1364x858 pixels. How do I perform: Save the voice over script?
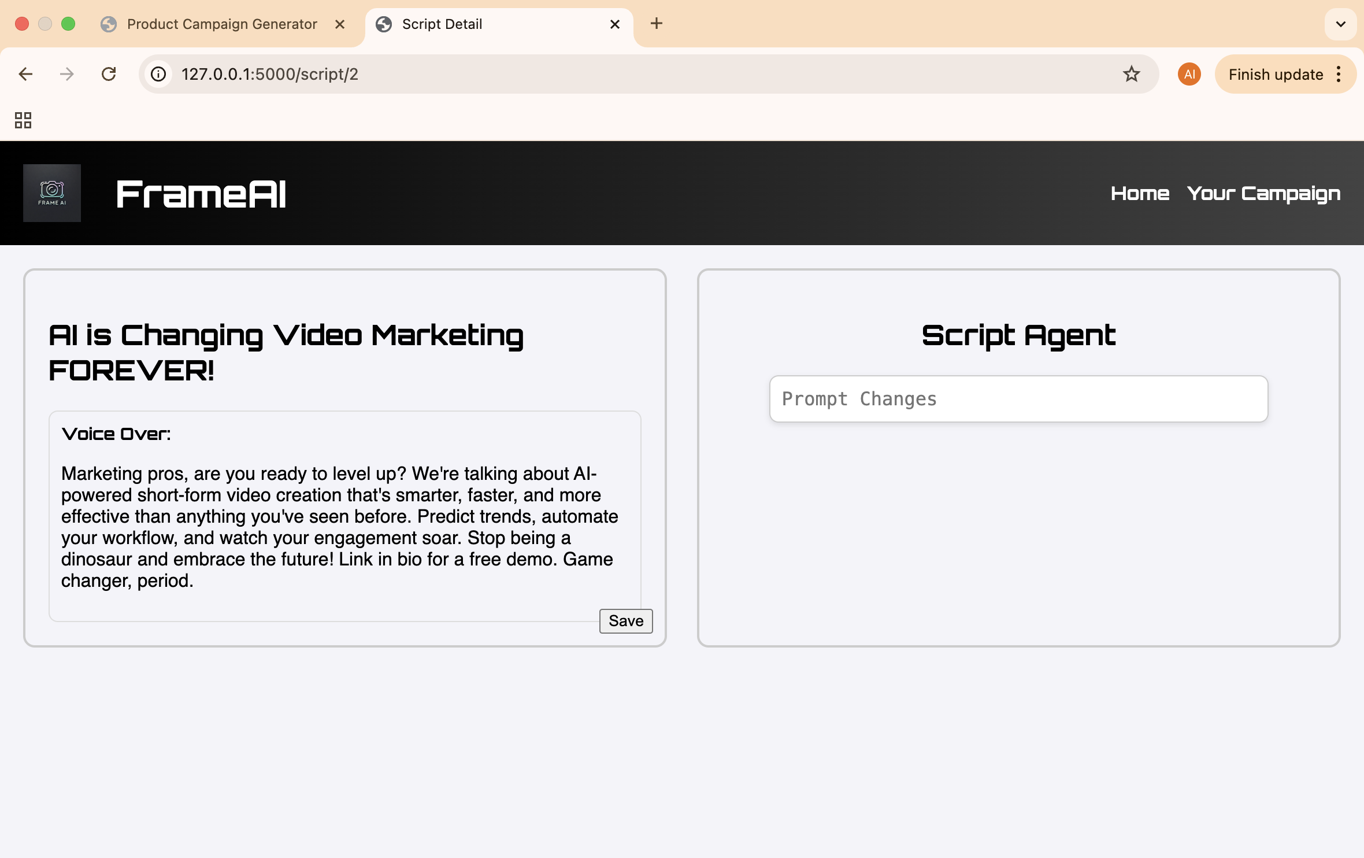click(625, 621)
